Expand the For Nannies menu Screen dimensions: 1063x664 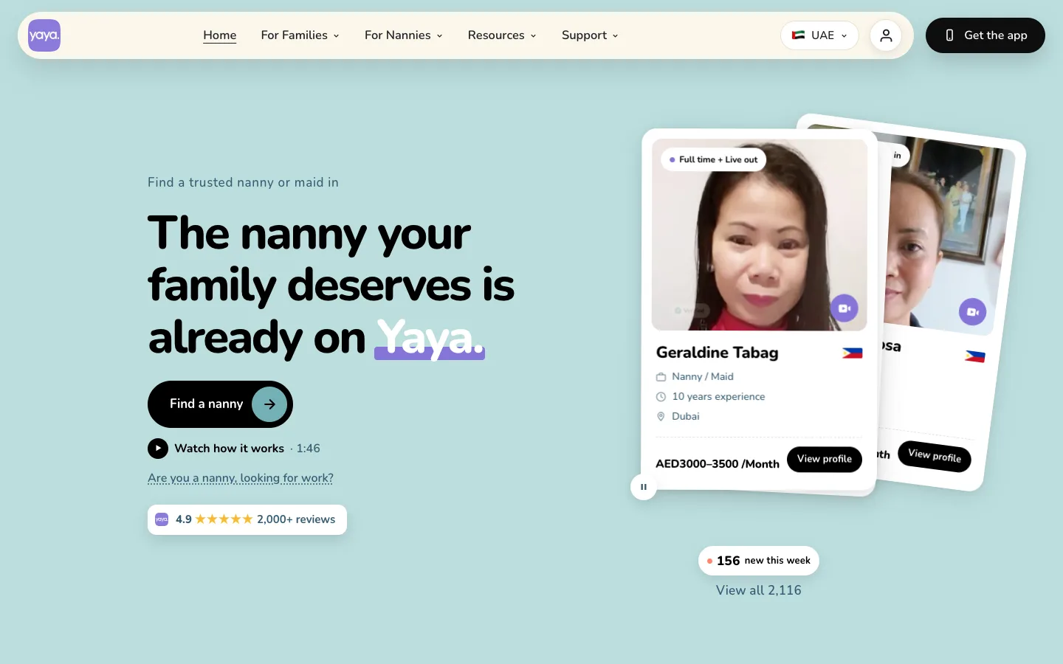click(403, 35)
